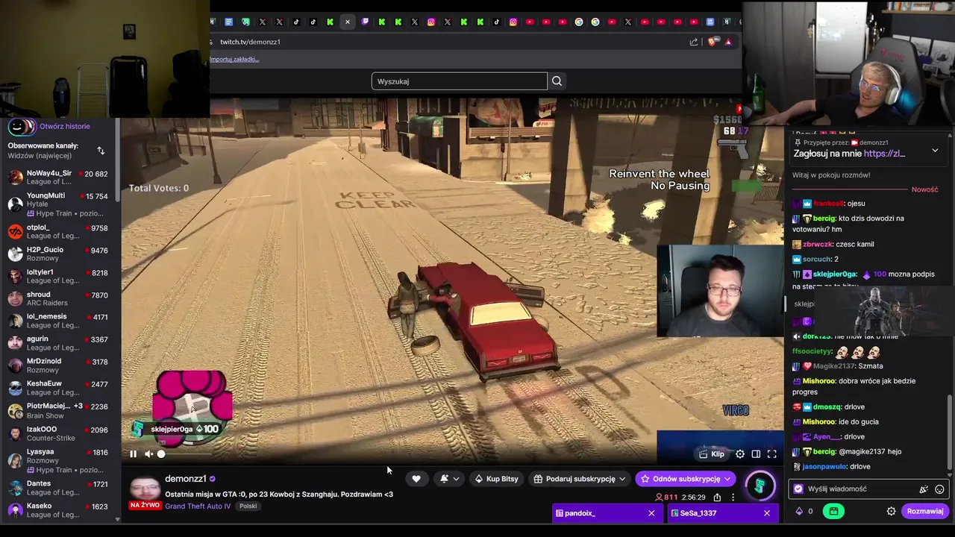The image size is (955, 537).
Task: Open H2P_Gucio channel in sidebar
Action: [60, 254]
